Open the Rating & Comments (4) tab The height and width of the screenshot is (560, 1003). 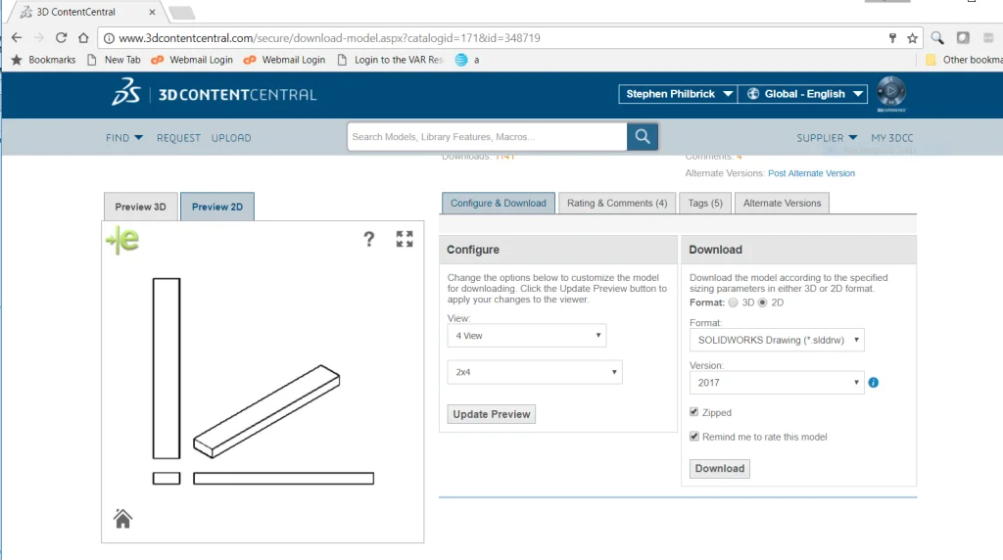pos(617,203)
